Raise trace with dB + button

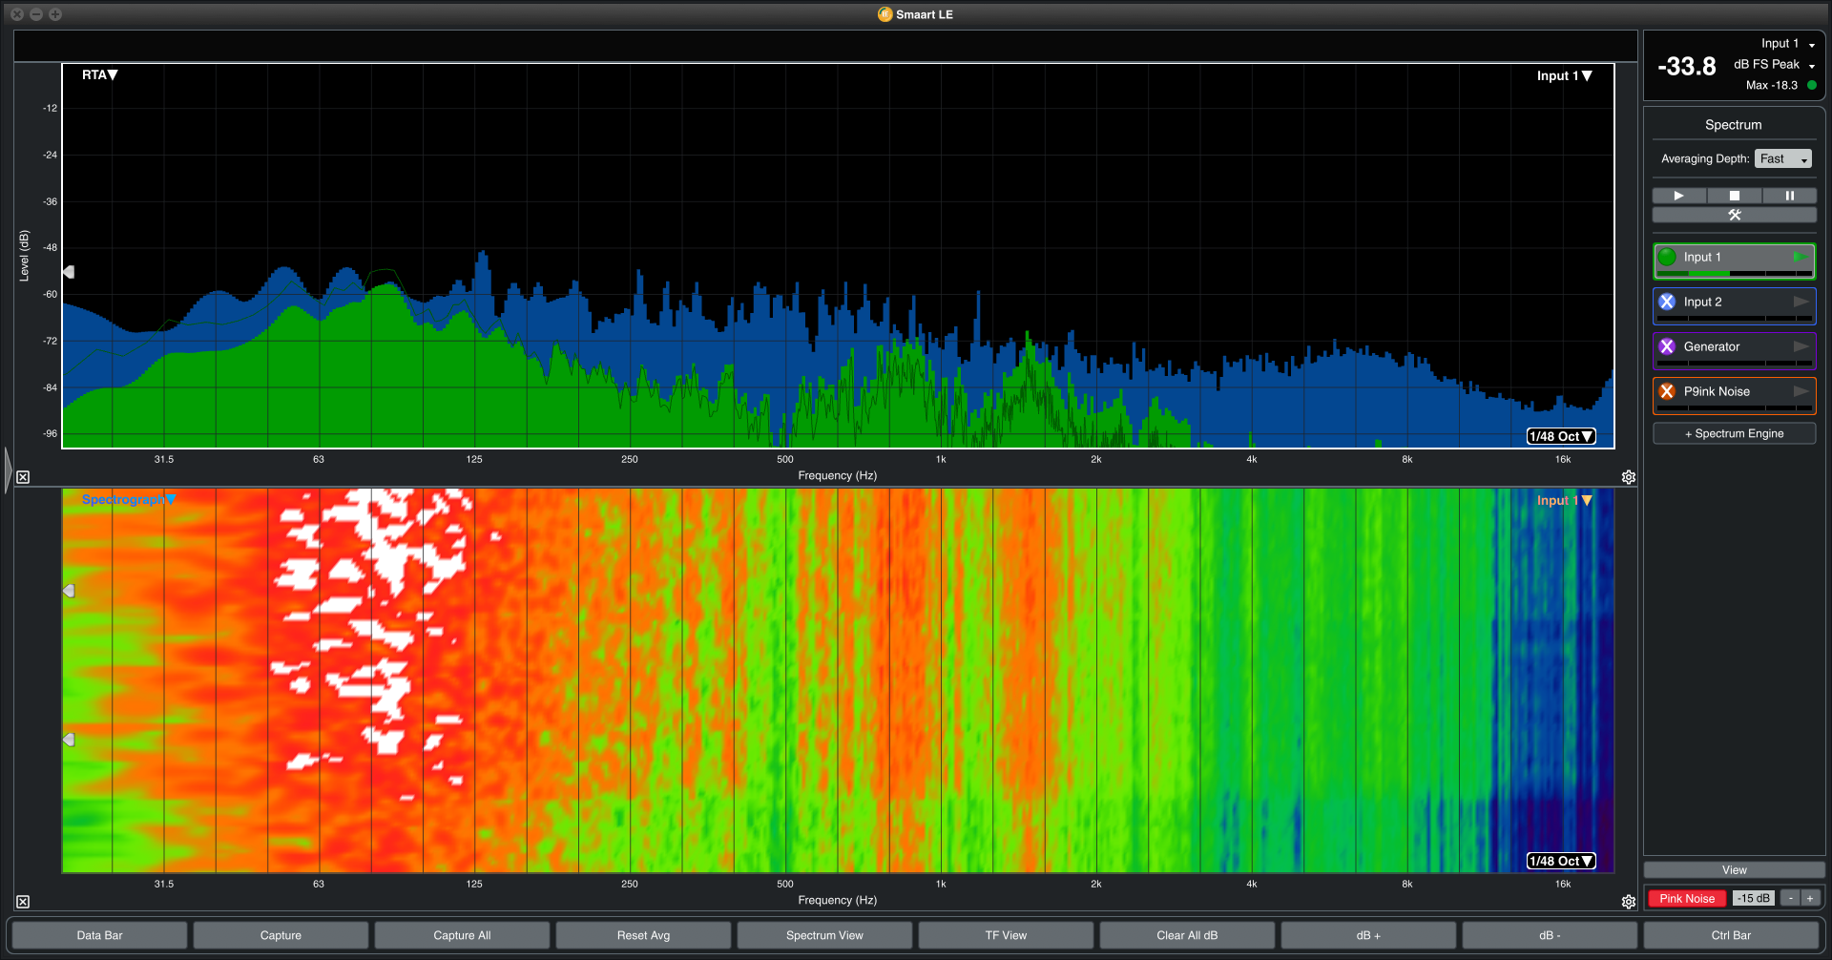point(1368,935)
